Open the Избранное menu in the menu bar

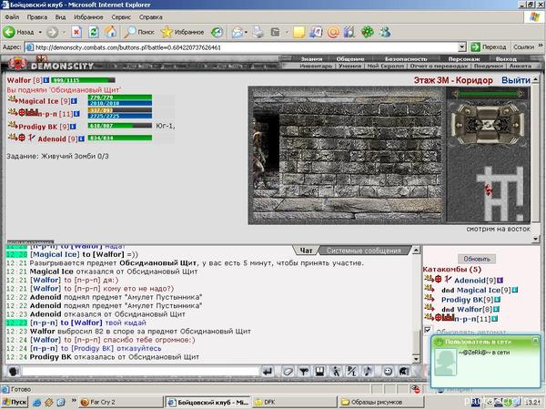tap(88, 16)
